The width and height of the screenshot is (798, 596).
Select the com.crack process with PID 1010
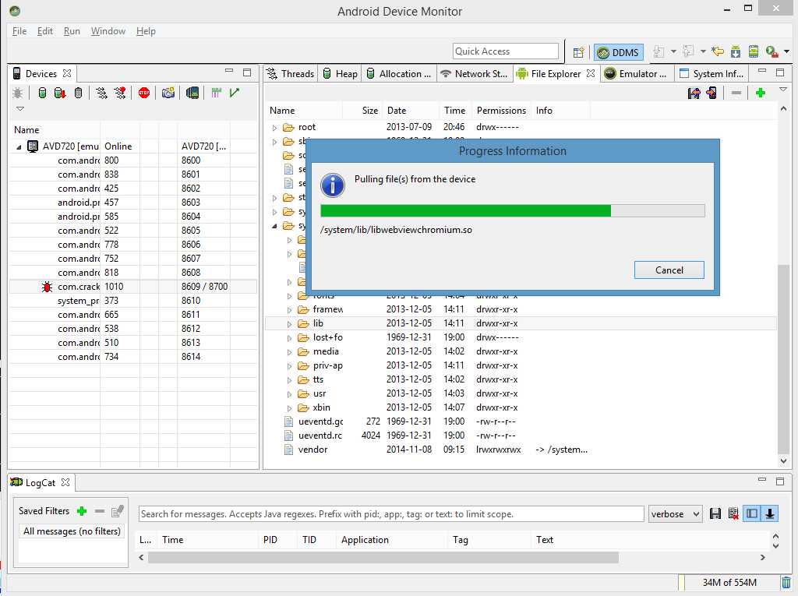pyautogui.click(x=133, y=287)
